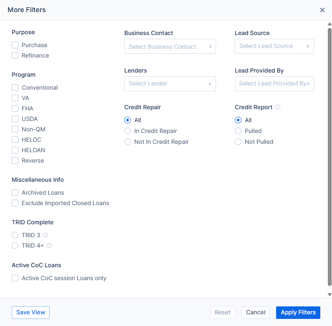
Task: Check the Purchase purpose checkbox
Action: (15, 45)
